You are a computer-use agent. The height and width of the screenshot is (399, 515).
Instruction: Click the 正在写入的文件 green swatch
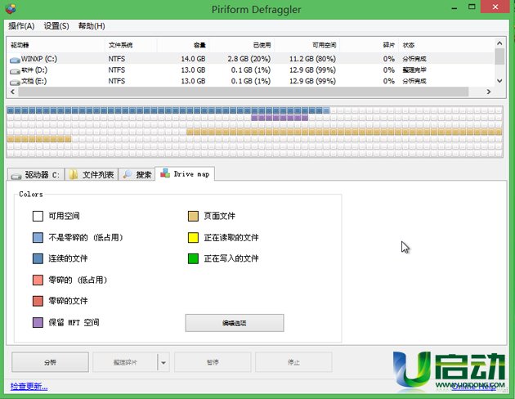(x=193, y=258)
